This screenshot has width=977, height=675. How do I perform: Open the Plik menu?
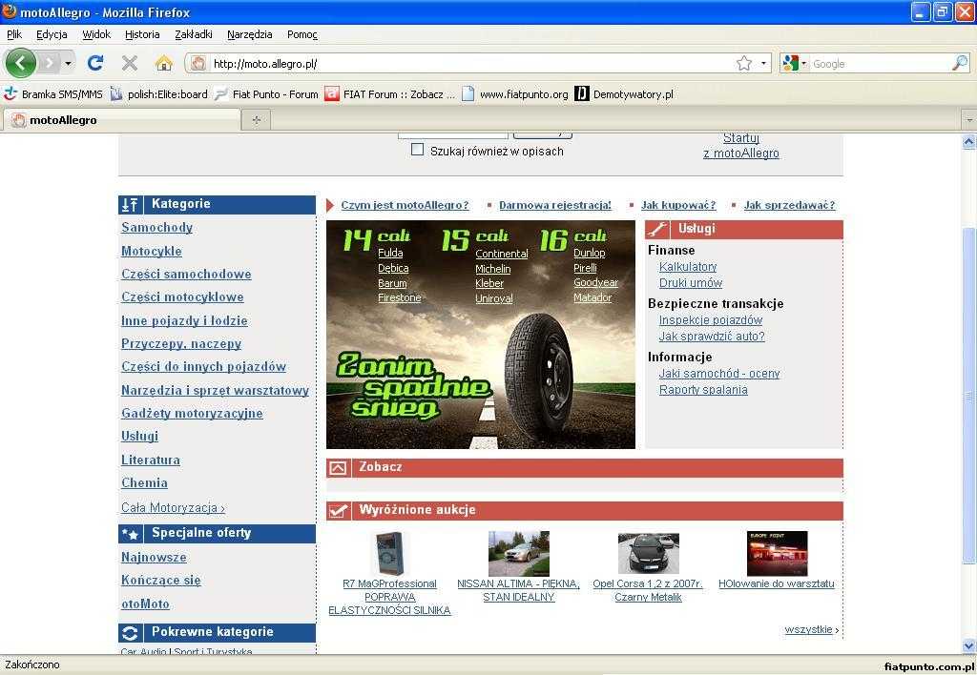tap(13, 35)
